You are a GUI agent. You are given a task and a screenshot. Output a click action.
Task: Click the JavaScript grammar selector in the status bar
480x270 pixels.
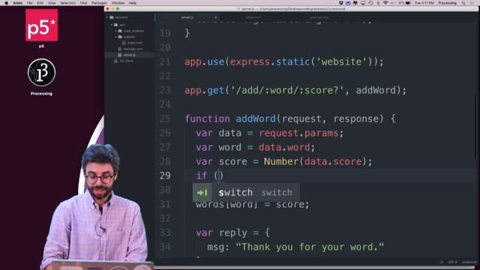469,262
